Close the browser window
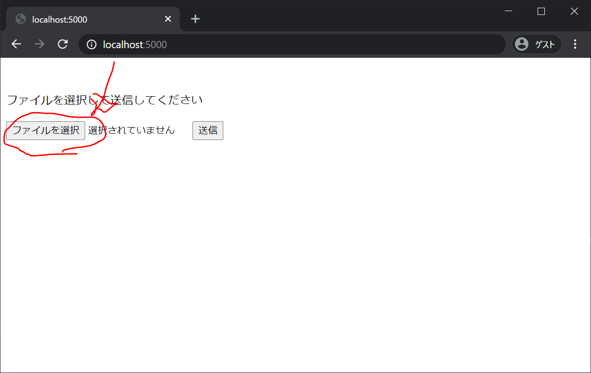Image resolution: width=591 pixels, height=373 pixels. [574, 12]
